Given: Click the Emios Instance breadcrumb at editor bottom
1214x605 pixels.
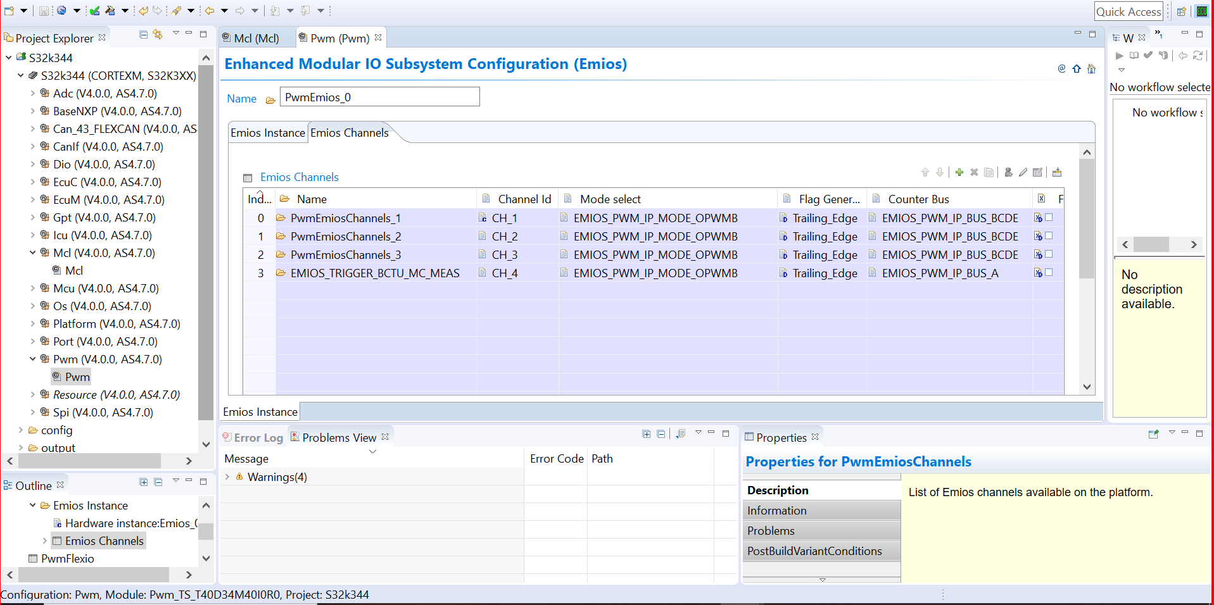Looking at the screenshot, I should (x=260, y=412).
